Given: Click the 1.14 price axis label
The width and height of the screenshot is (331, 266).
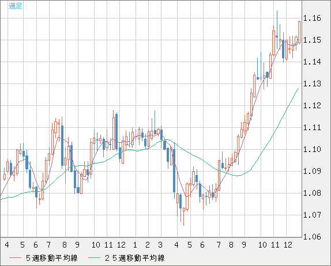Looking at the screenshot, I should tap(312, 62).
